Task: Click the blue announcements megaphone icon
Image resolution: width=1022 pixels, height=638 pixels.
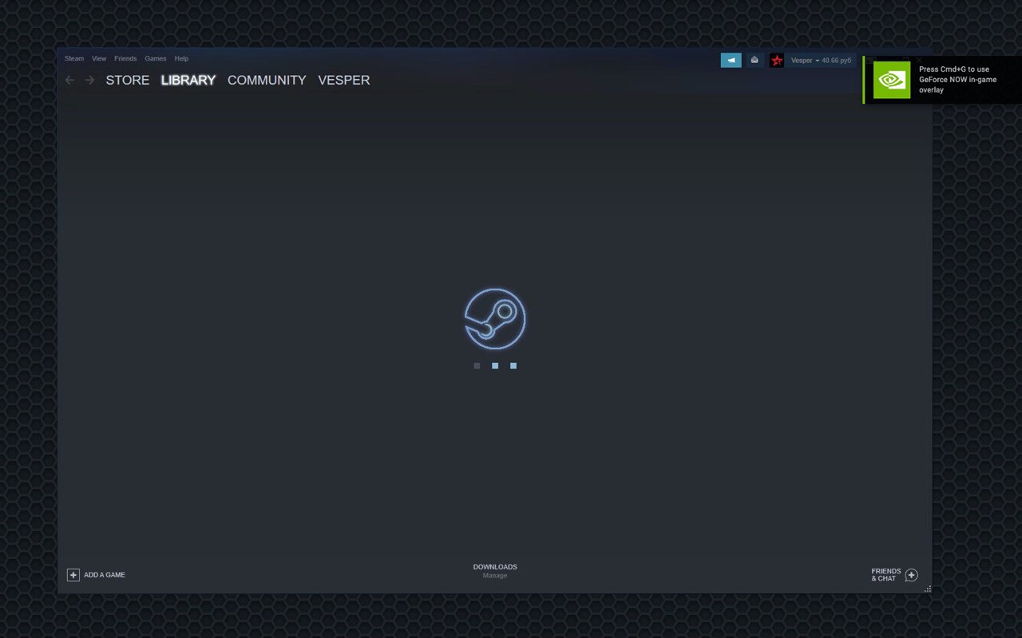Action: pyautogui.click(x=731, y=60)
